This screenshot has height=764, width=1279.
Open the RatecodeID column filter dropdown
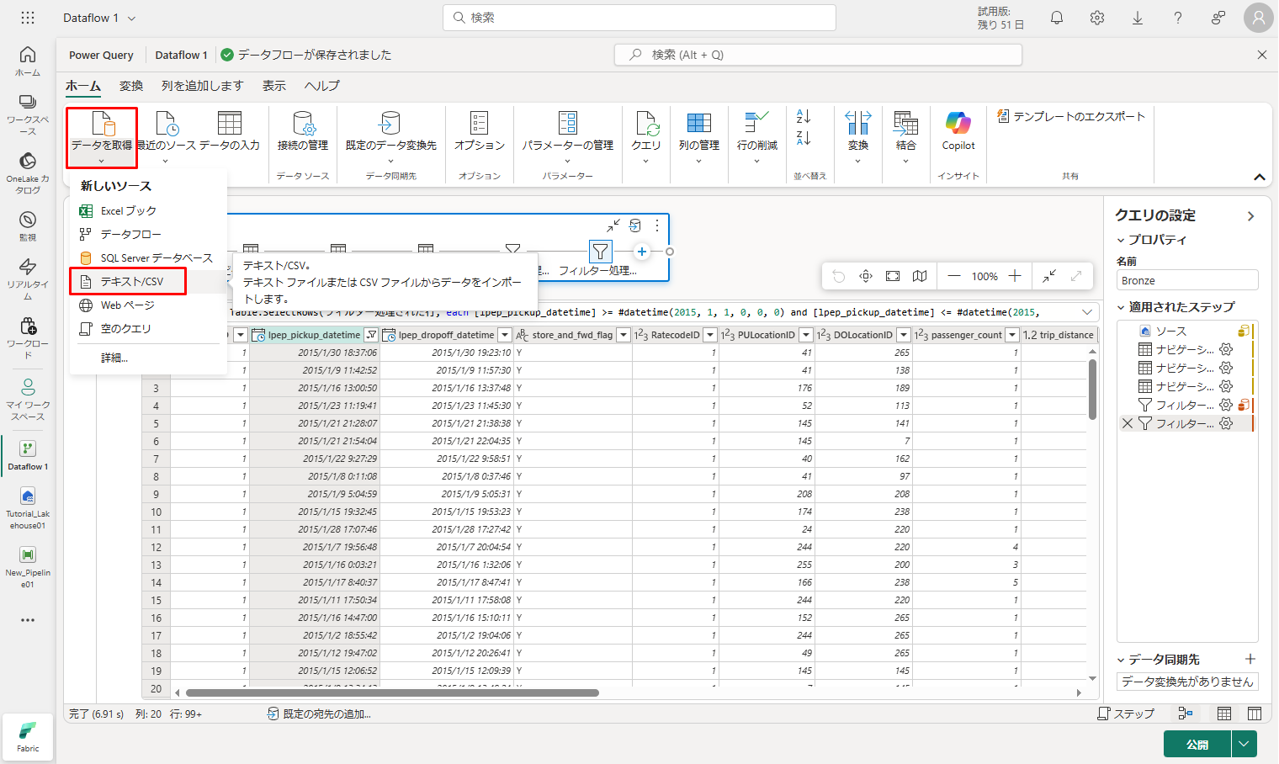[x=710, y=335]
